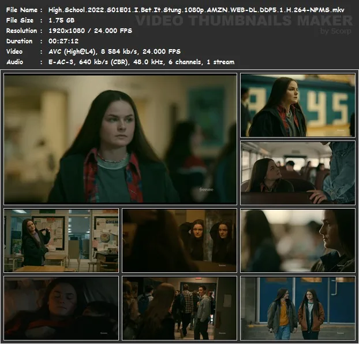Screen dimensions: 359x344
Task: Select the school bus interior thumbnail
Action: [x=298, y=173]
